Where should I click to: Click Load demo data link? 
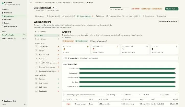(x=10, y=101)
